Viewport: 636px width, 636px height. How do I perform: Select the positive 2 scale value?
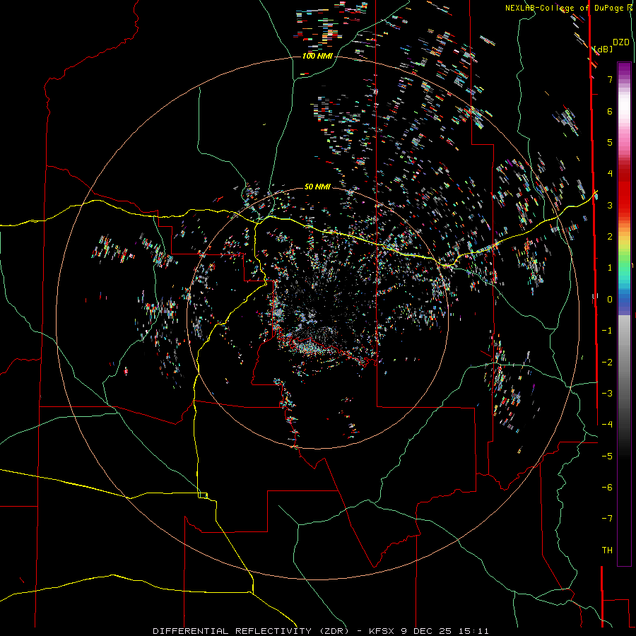tap(610, 237)
